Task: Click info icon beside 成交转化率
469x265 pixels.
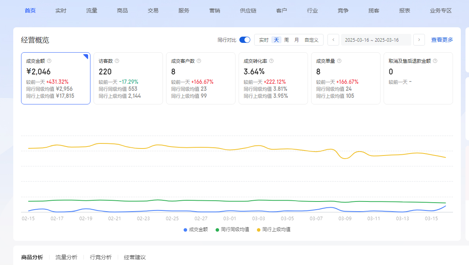Action: coord(271,61)
